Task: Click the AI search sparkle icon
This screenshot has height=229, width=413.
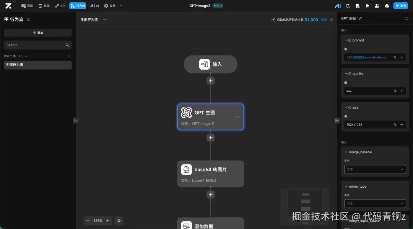Action: tap(348, 6)
